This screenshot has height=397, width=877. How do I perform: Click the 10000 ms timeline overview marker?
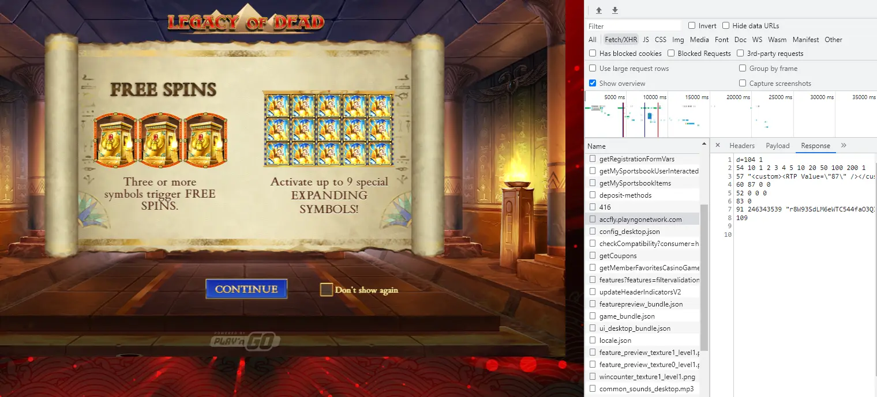(x=654, y=97)
